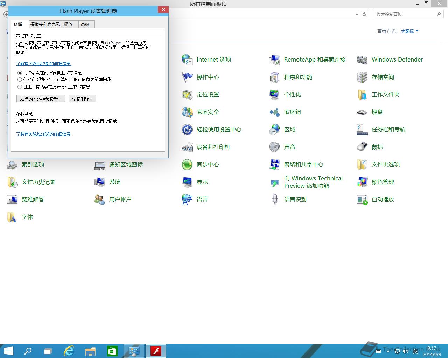448x358 pixels.
Task: Open 存储空间 icon
Action: [x=362, y=77]
